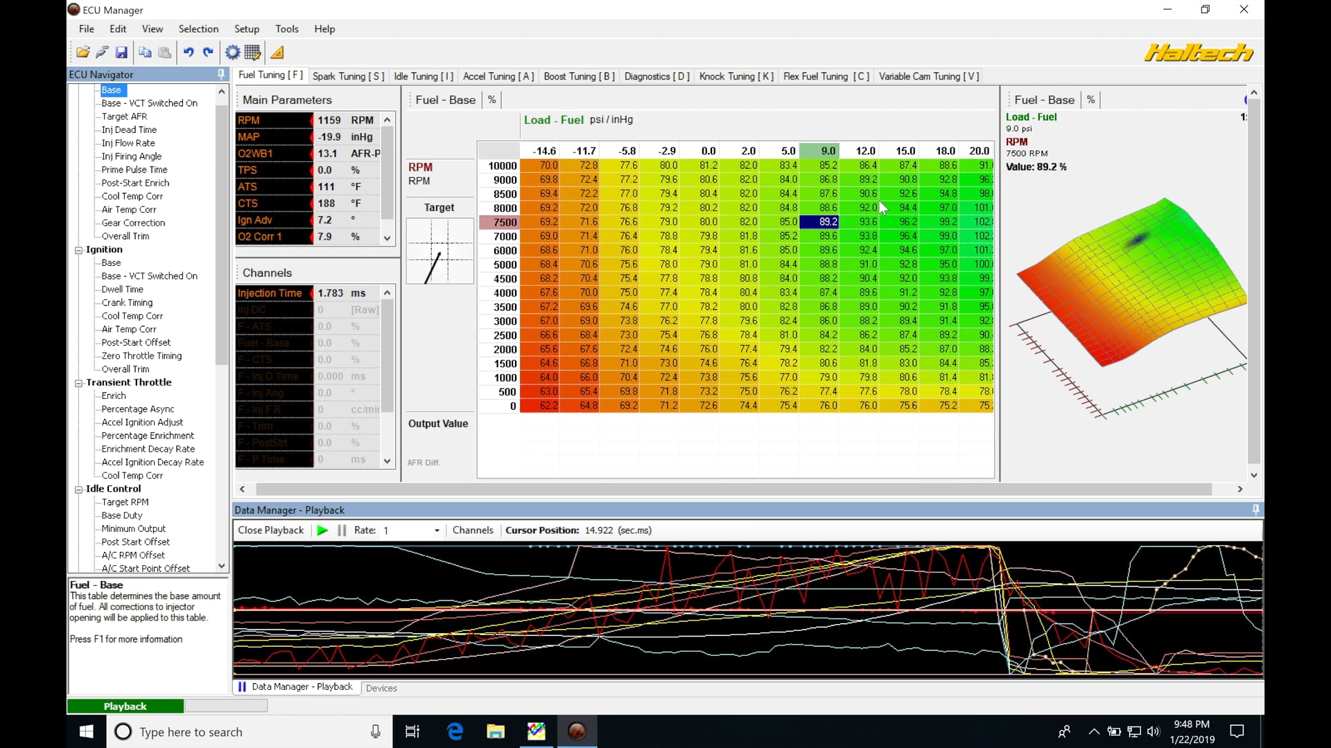Toggle the pin on the ECU Navigator panel
Viewport: 1331px width, 748px height.
[220, 74]
